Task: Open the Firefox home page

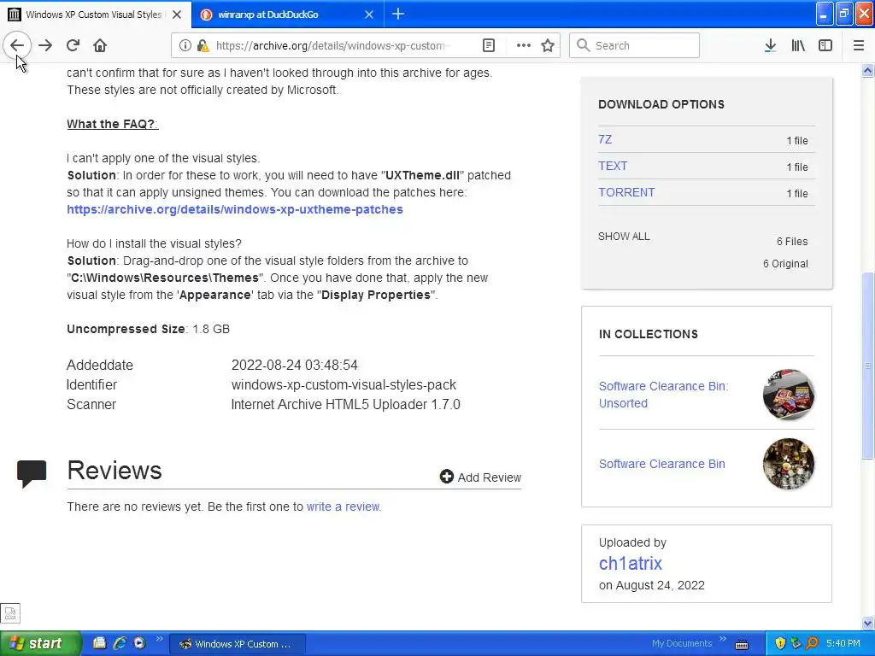Action: [x=100, y=45]
